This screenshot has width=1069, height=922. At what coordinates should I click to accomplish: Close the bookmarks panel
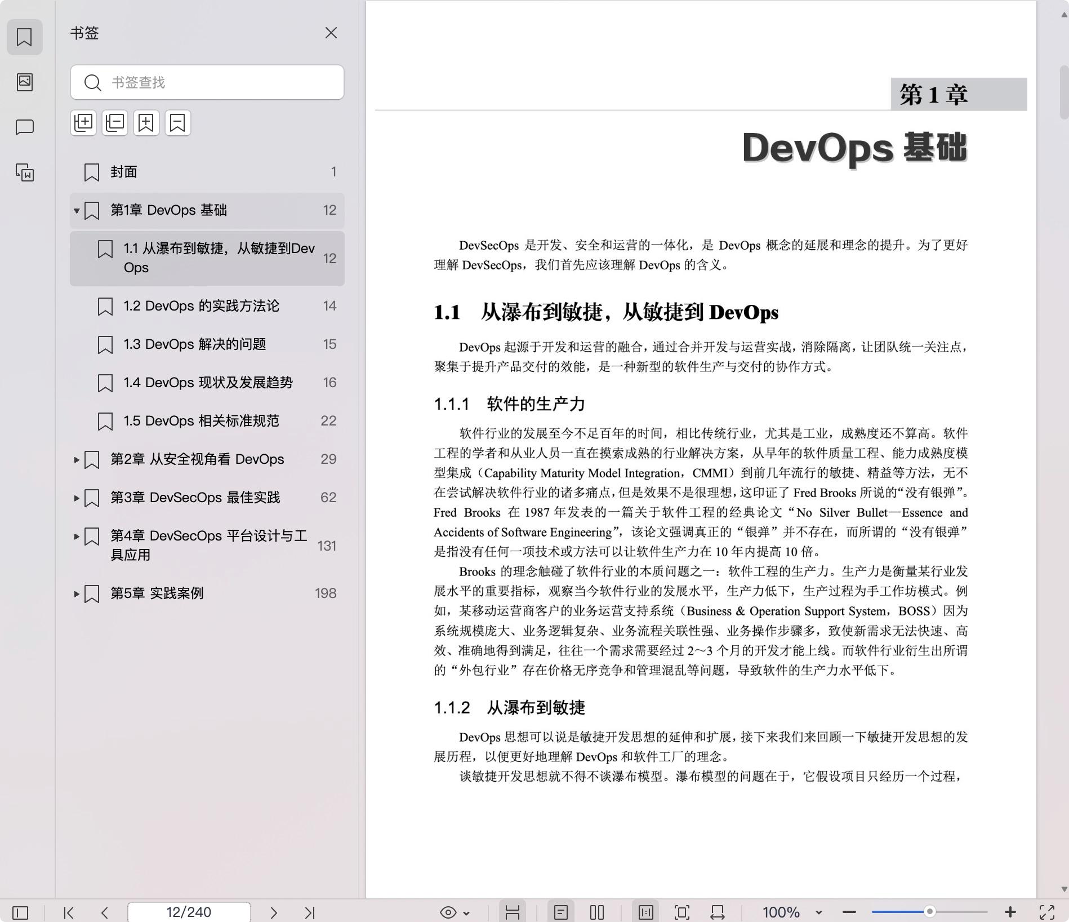point(331,33)
